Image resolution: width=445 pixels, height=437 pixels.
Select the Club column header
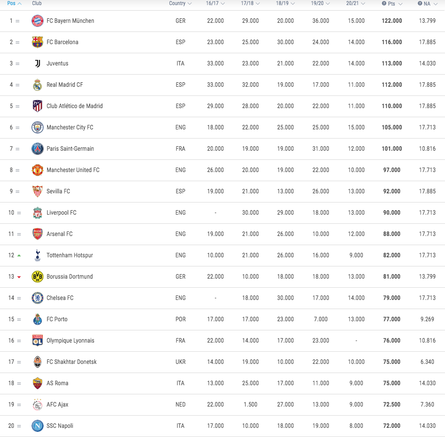(x=37, y=4)
